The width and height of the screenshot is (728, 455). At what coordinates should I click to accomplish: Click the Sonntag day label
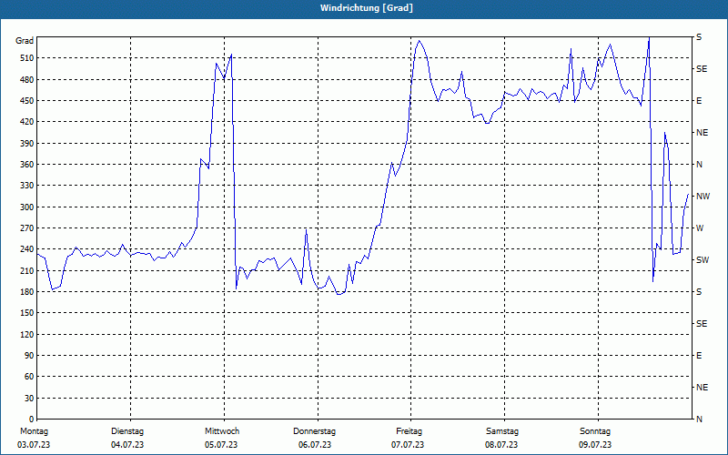pyautogui.click(x=595, y=431)
